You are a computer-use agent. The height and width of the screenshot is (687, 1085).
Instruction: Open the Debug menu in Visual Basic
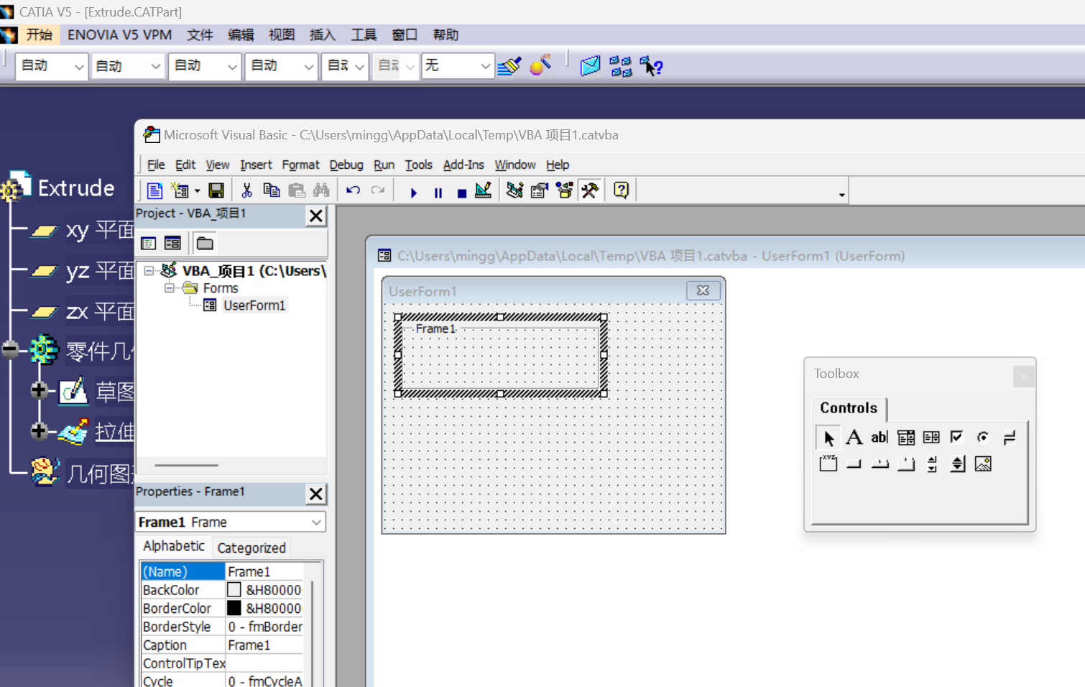(x=346, y=165)
